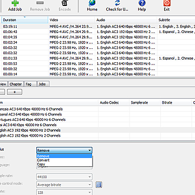Viewport: 195px width, 195px height.
Task: Select the title with duration 00:00:32
Action: pos(97,69)
